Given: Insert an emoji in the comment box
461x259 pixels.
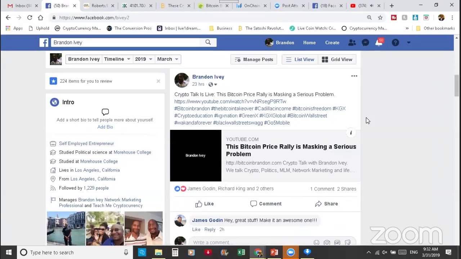Looking at the screenshot, I should (x=316, y=243).
